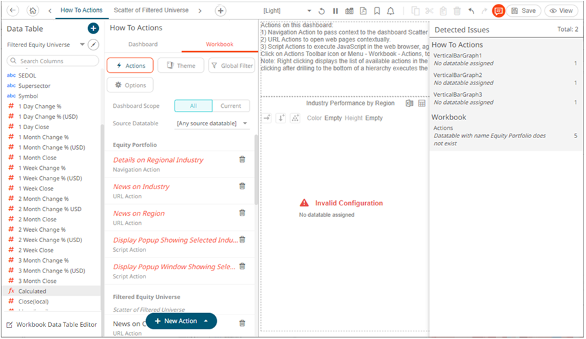The height and width of the screenshot is (339, 586).
Task: Expand the Light theme selector dropdown
Action: [309, 11]
